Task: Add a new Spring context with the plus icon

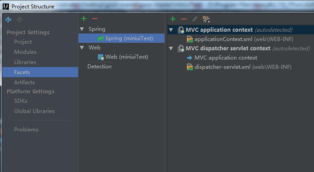Action: tap(172, 19)
